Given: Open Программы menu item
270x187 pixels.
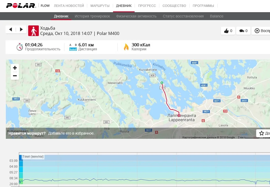Looking at the screenshot, I should (203, 6).
